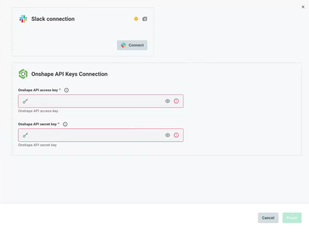This screenshot has height=232, width=309.
Task: Click the Slack connection heading
Action: [53, 19]
